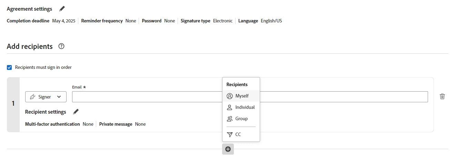Open Add recipients help icon
Viewport: 457px width, 156px height.
tap(61, 46)
